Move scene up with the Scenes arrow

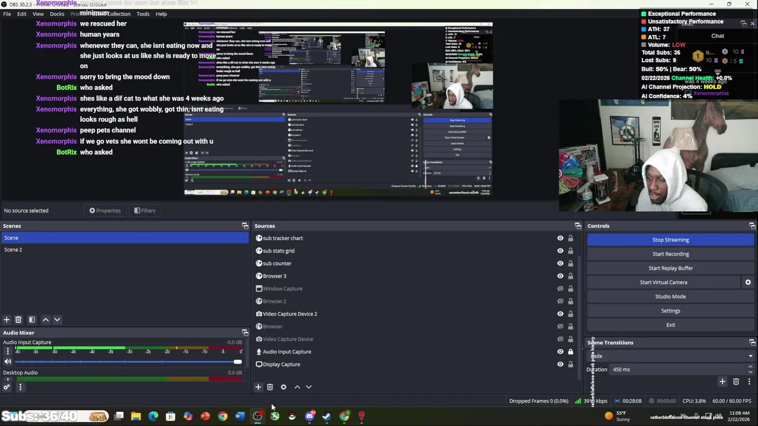46,319
